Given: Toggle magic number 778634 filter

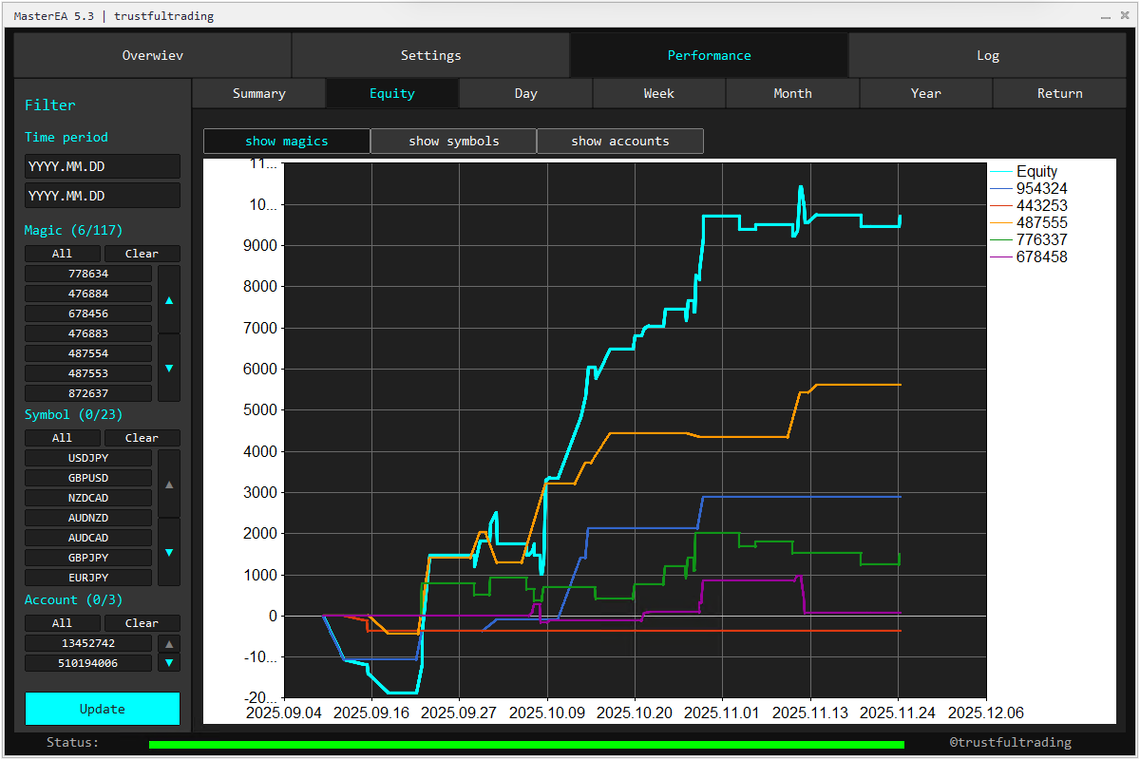Looking at the screenshot, I should click(87, 274).
